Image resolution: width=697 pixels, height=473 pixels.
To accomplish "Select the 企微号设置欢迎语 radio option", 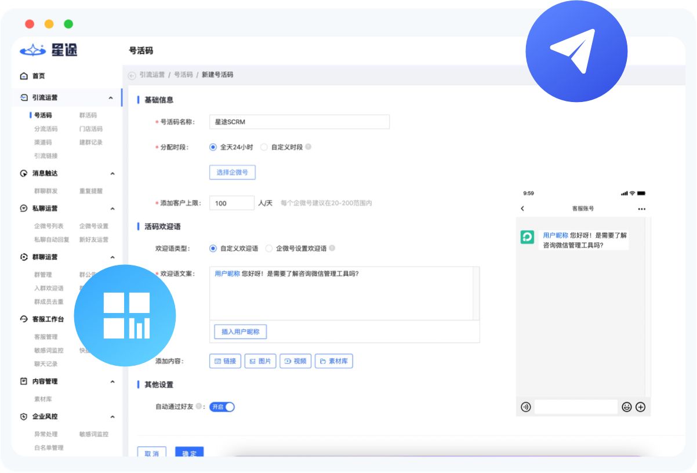I will click(x=269, y=249).
